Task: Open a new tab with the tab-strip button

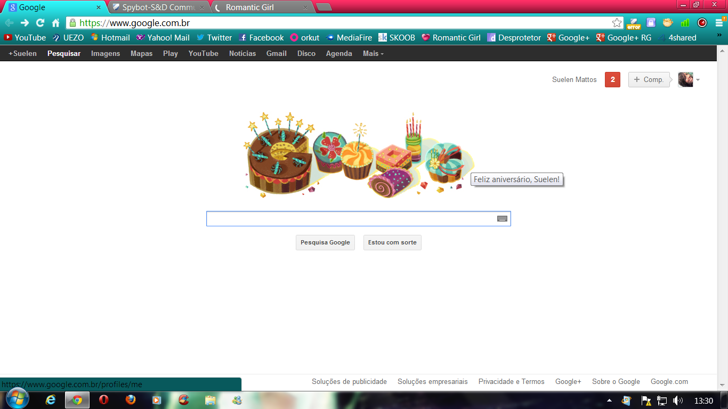Action: coord(323,7)
